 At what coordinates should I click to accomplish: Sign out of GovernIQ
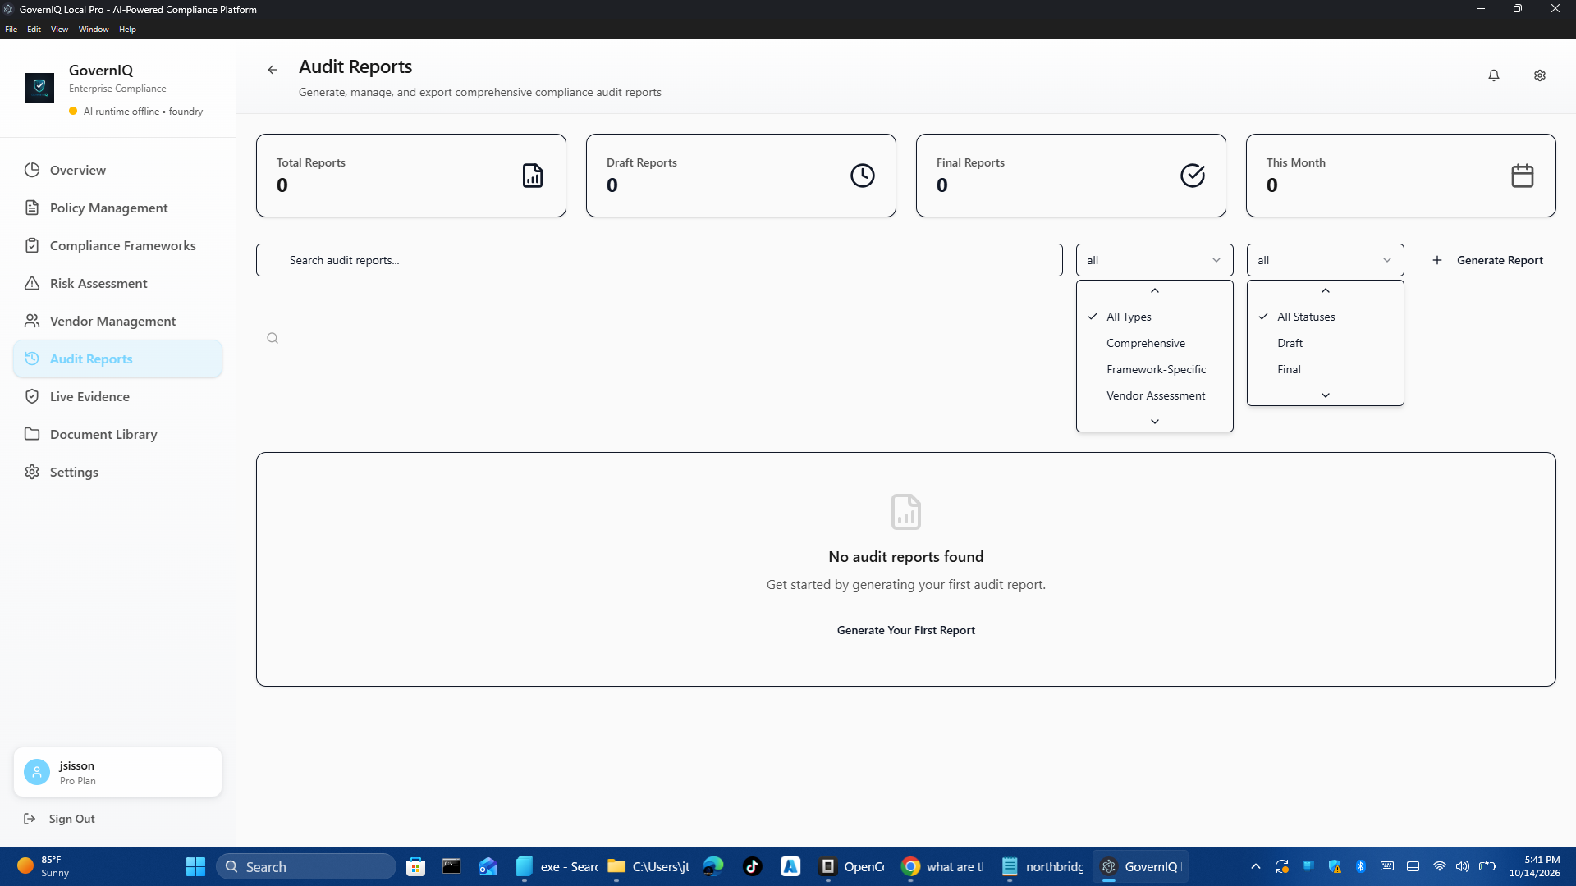point(60,819)
